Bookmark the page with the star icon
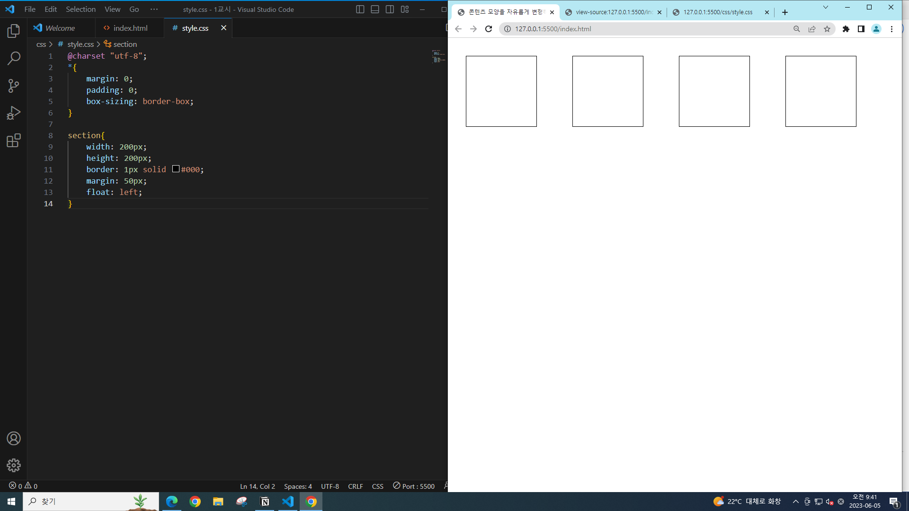909x511 pixels. pos(827,29)
